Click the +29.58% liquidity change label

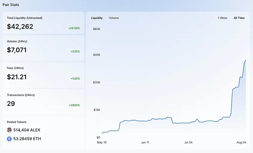tap(74, 28)
